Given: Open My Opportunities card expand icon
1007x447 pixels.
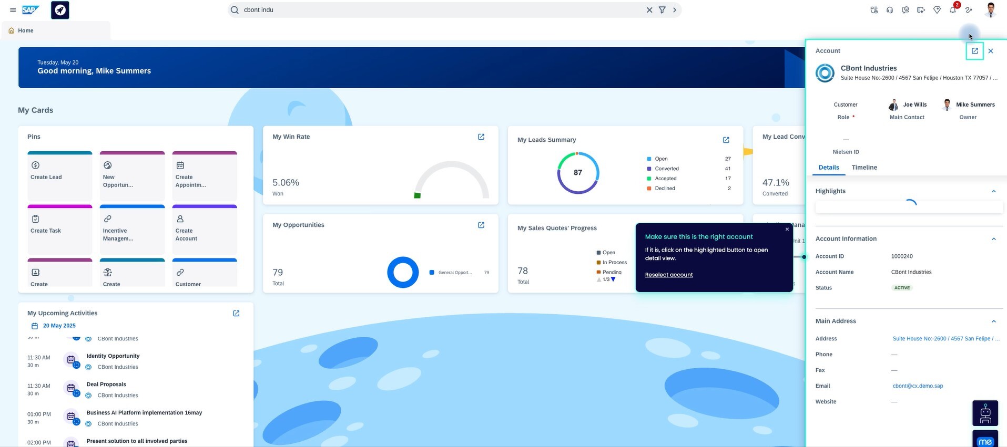Looking at the screenshot, I should [x=481, y=225].
